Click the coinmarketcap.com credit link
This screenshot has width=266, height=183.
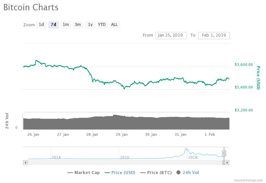point(248,180)
